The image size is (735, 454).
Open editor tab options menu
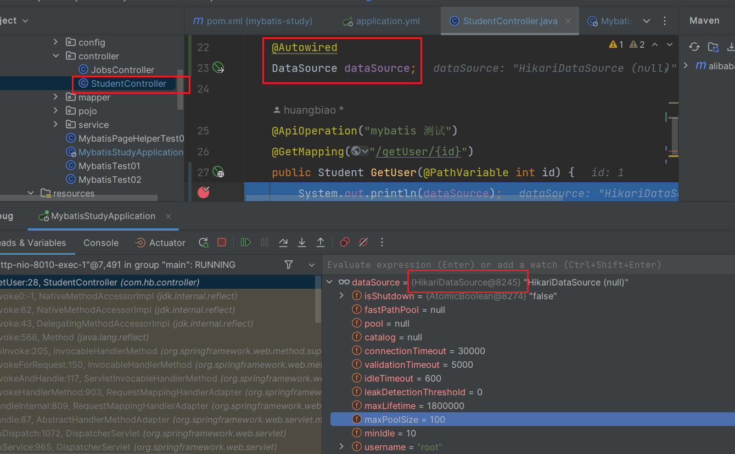(x=665, y=21)
